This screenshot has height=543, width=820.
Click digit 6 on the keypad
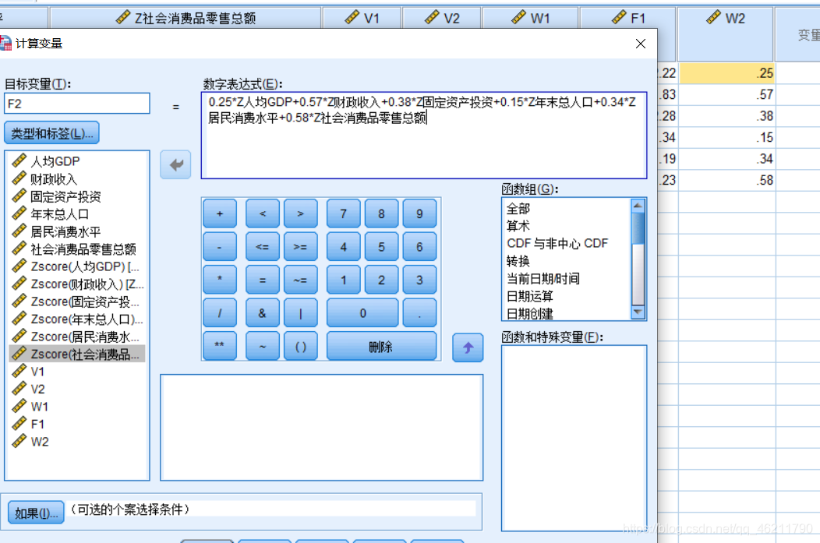tap(419, 247)
